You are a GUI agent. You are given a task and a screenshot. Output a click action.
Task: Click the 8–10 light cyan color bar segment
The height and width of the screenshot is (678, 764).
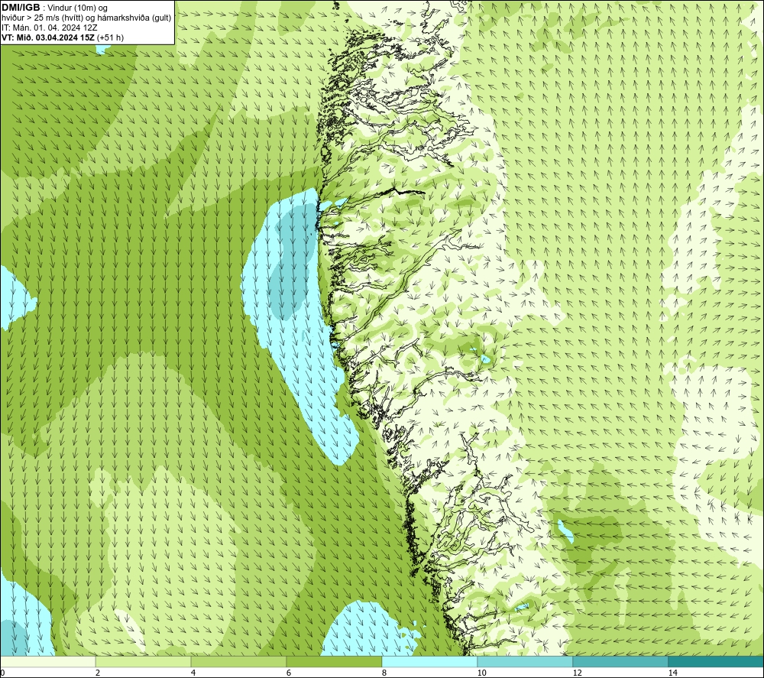[x=429, y=662]
